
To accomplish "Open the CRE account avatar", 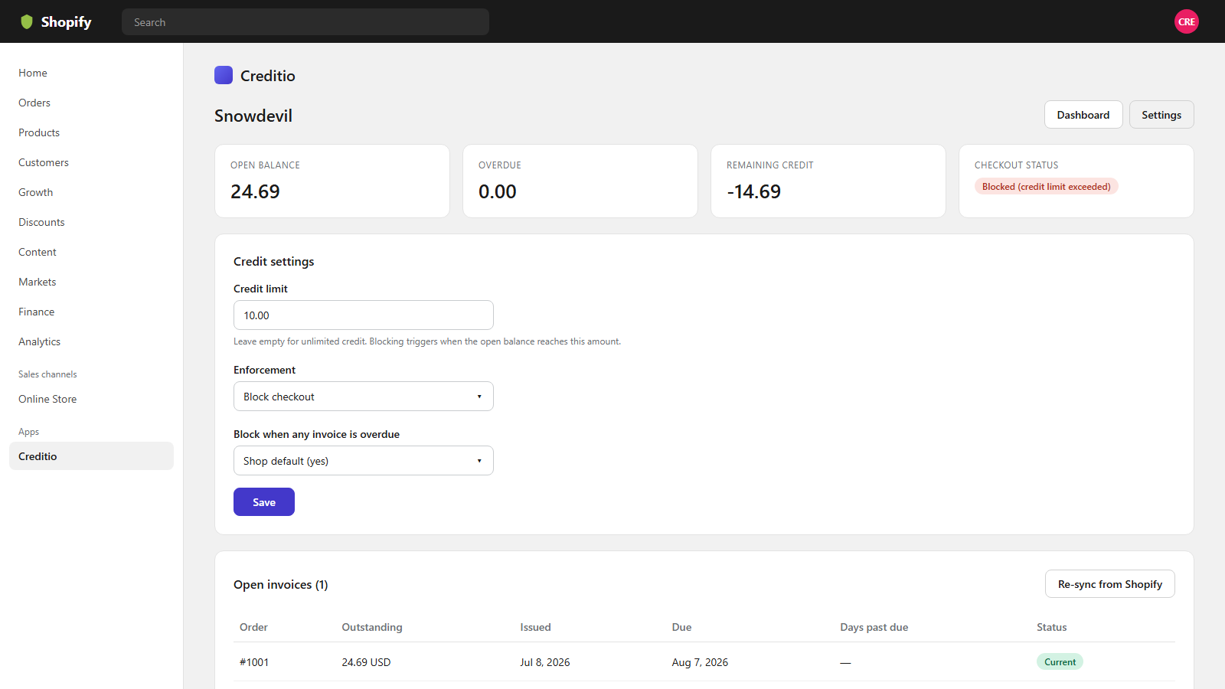I will coord(1186,21).
